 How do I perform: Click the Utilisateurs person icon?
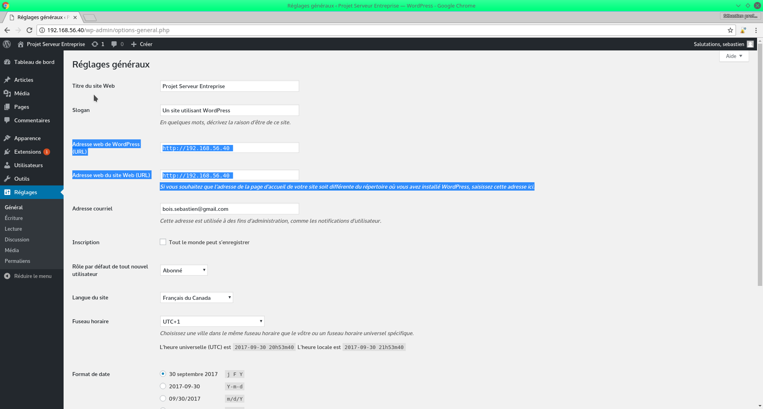(x=7, y=165)
